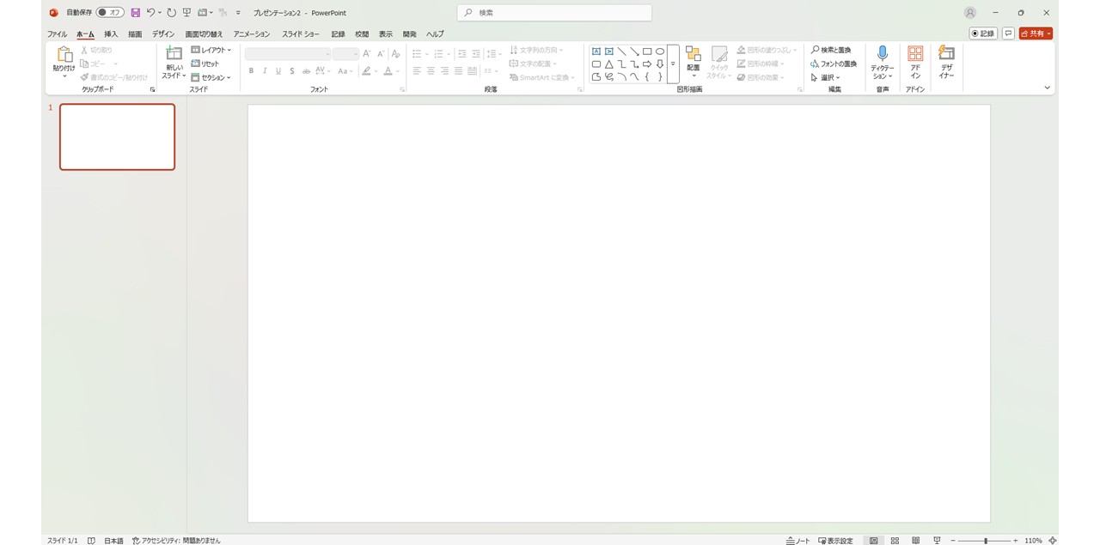Toggle Strikethrough formatting button
The height and width of the screenshot is (545, 1100).
pyautogui.click(x=306, y=71)
